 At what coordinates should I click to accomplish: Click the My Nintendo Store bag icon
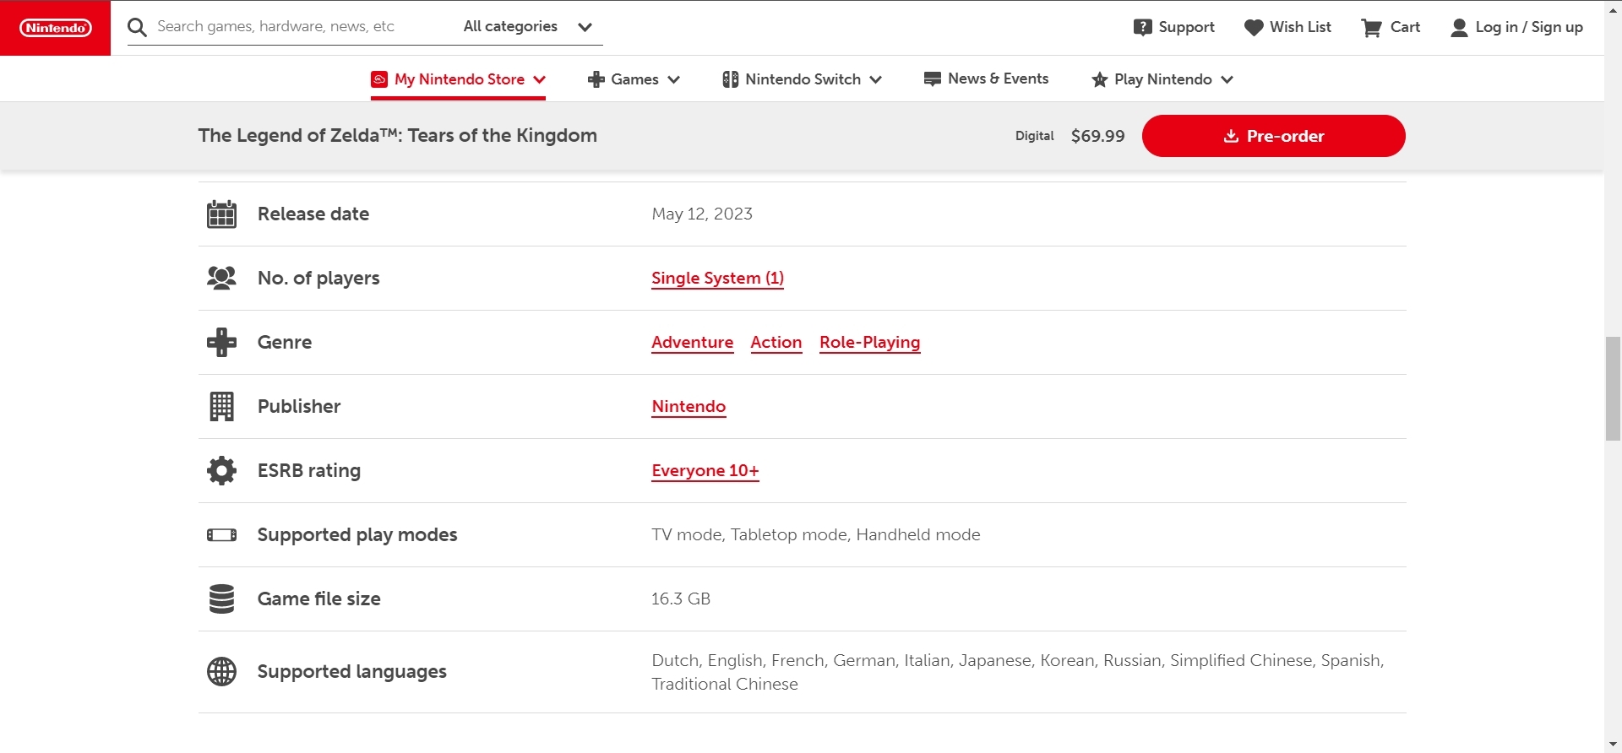click(379, 79)
